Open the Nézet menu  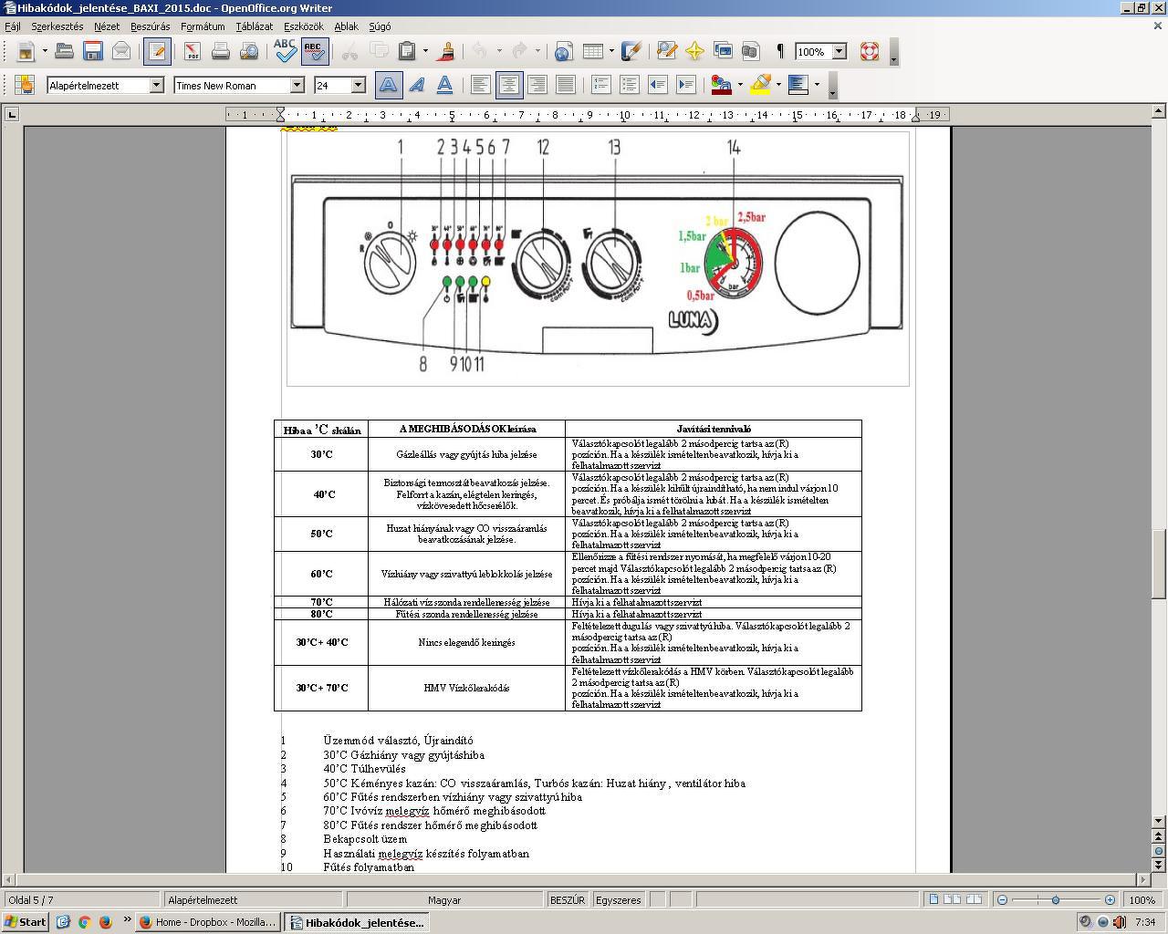107,26
